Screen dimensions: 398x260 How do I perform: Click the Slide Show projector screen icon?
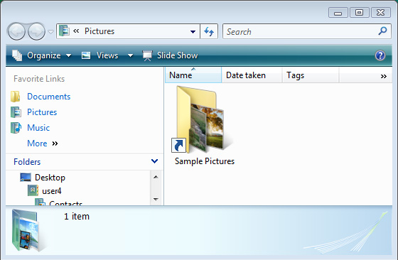pyautogui.click(x=147, y=55)
